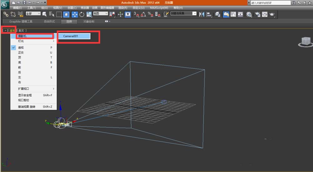
Task: Open the Manage Layers dialog
Action: (218, 14)
